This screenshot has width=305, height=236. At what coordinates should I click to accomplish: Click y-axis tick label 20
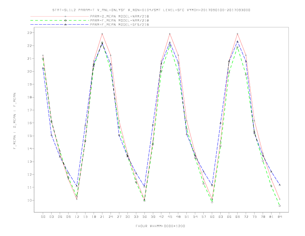click(29, 71)
